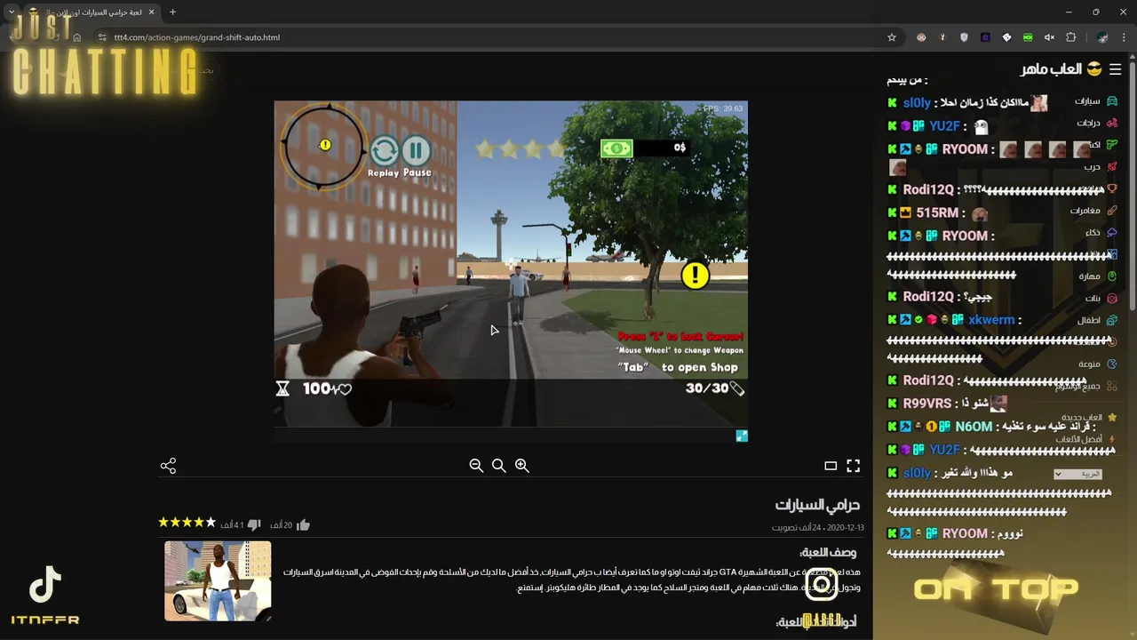Open the game thumbnail image in description
This screenshot has width=1137, height=640.
pyautogui.click(x=218, y=580)
